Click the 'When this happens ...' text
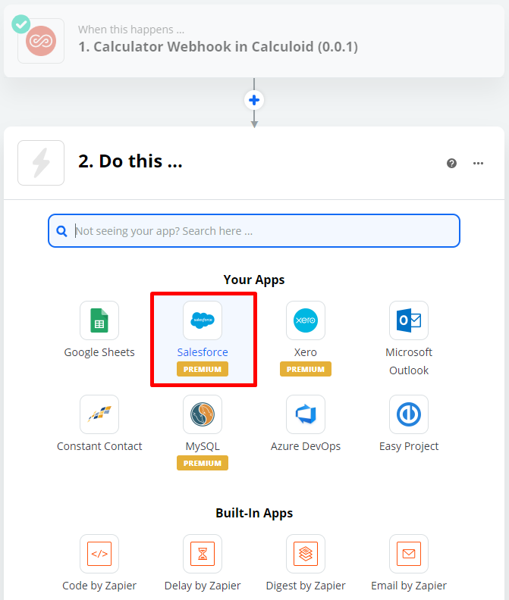The image size is (509, 600). 131,30
